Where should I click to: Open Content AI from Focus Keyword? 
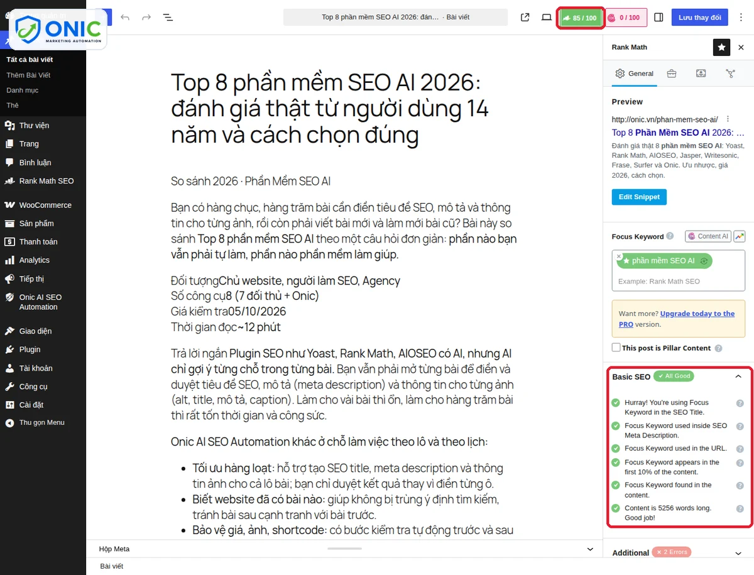click(x=708, y=236)
